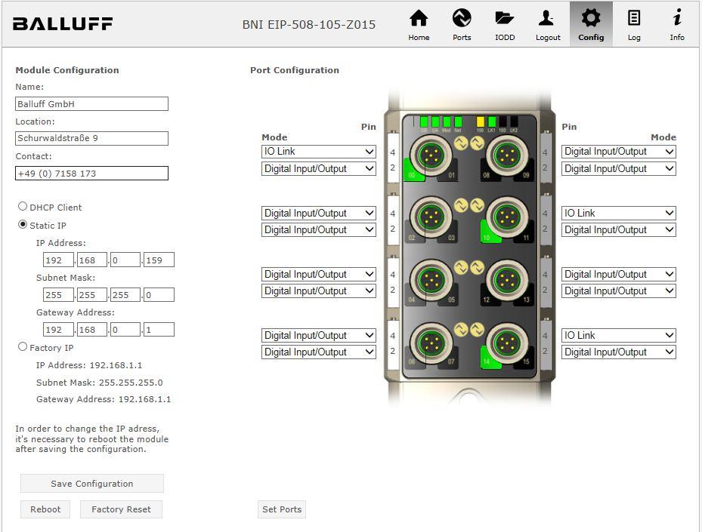The height and width of the screenshot is (532, 702).
Task: Open port 06 pin 2 mode dropdown
Action: click(x=319, y=352)
